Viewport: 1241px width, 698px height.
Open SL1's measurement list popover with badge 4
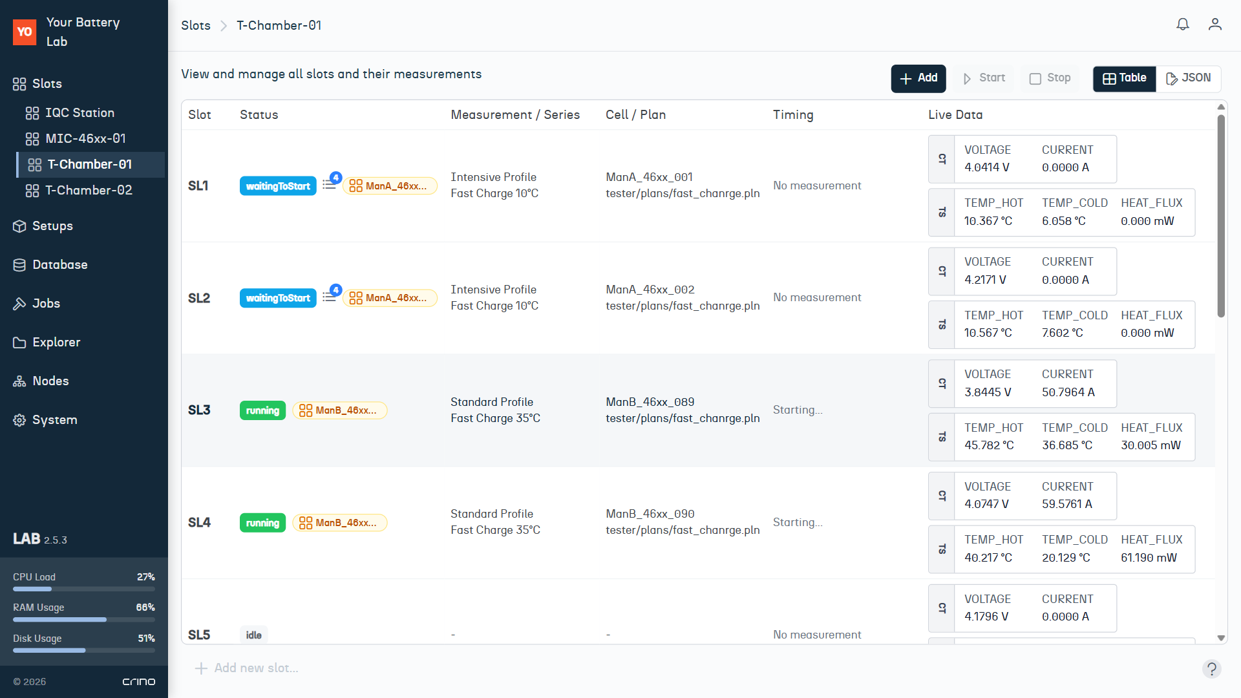tap(331, 184)
